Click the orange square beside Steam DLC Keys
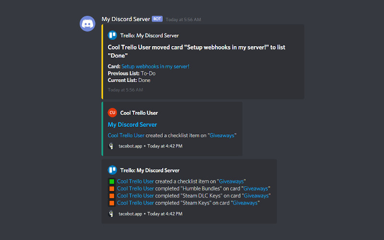This screenshot has width=384, height=240. 111,196
